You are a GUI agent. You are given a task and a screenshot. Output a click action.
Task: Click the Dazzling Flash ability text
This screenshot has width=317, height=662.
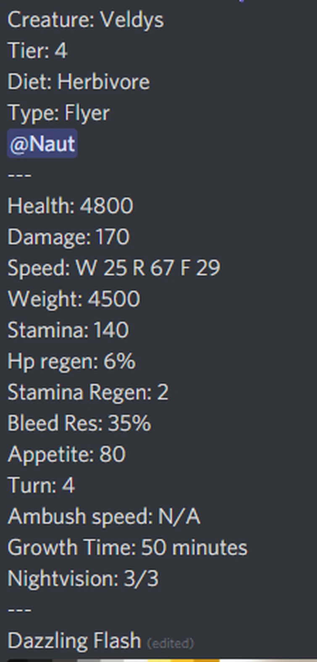(x=74, y=641)
